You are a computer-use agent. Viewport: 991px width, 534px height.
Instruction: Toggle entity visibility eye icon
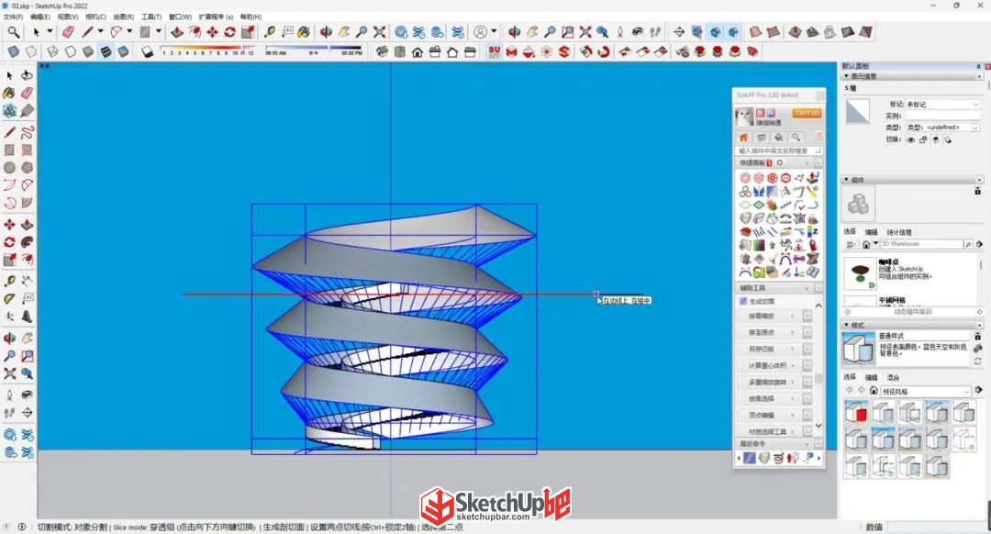911,140
